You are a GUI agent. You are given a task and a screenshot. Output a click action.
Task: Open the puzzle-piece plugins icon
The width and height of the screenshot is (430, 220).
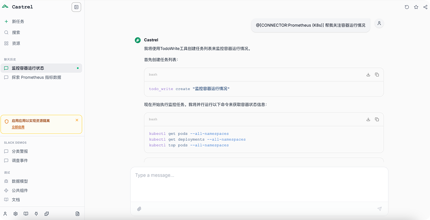pos(47,214)
